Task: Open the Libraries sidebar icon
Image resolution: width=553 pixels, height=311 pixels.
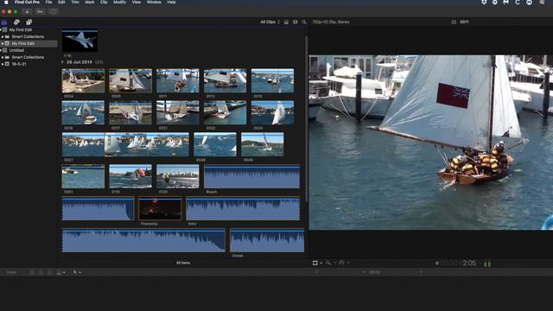Action: pos(4,22)
